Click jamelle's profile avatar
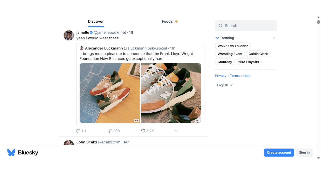This screenshot has width=323, height=169. [x=69, y=36]
